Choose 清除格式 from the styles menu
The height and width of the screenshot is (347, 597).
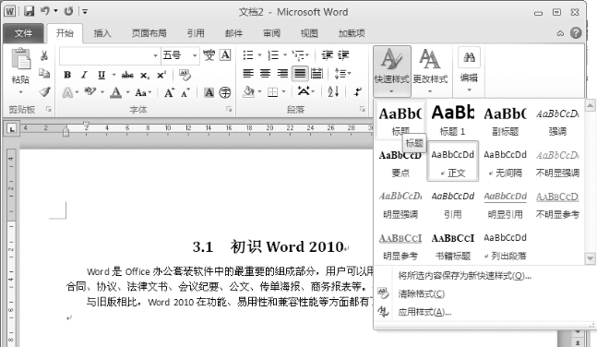point(421,293)
